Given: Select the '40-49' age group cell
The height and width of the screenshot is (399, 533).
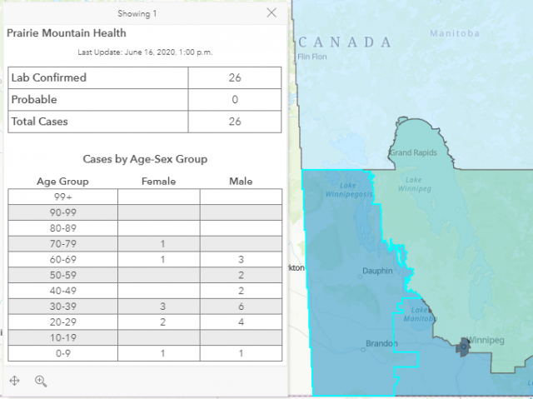Looking at the screenshot, I should (63, 291).
